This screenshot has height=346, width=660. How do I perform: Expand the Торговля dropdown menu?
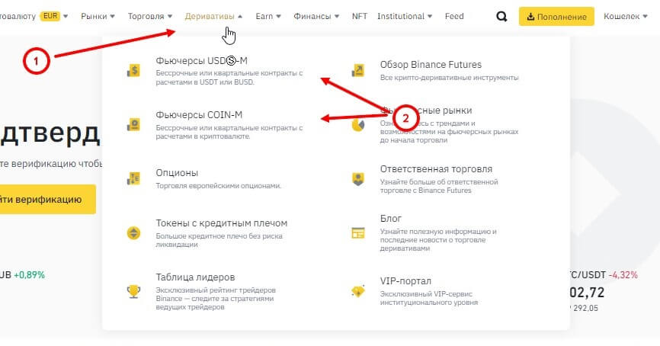pyautogui.click(x=149, y=16)
